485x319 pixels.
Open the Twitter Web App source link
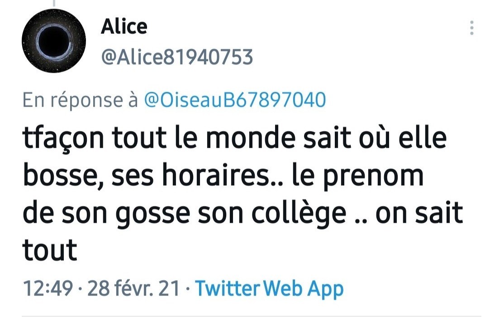[x=269, y=288]
